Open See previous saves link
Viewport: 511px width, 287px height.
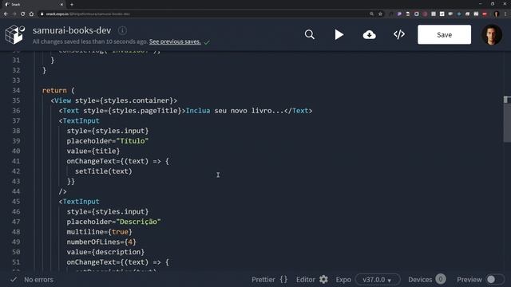coord(175,41)
